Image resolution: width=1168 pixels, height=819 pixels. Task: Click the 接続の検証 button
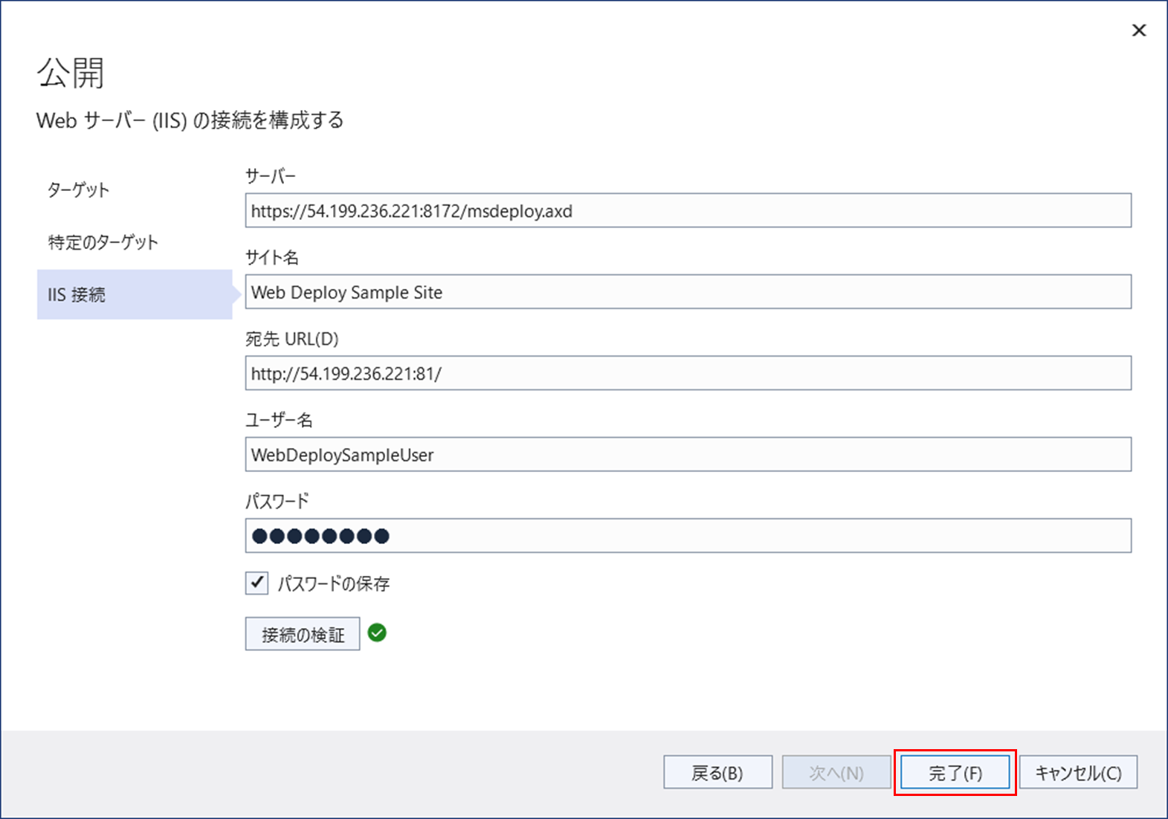(303, 634)
